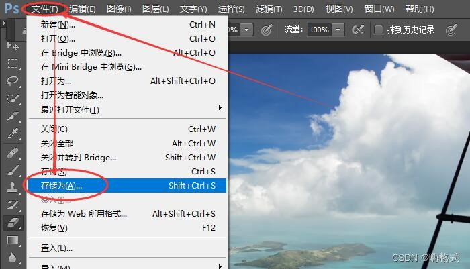Open the 流量 100% dropdown arrow
The height and width of the screenshot is (269, 470).
pyautogui.click(x=338, y=30)
